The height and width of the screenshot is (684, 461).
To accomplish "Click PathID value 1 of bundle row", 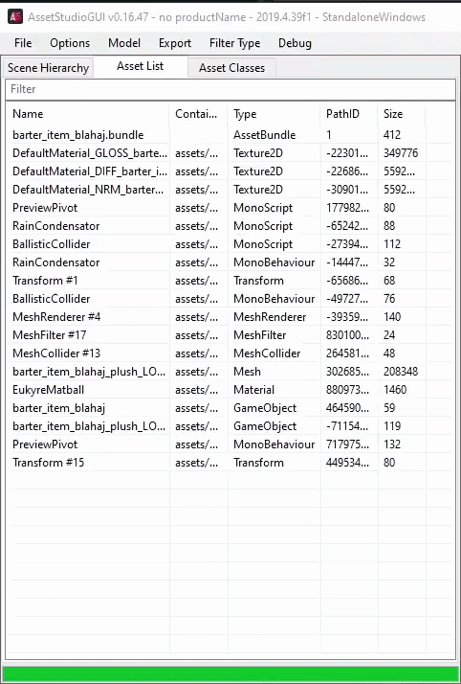I will tap(329, 135).
